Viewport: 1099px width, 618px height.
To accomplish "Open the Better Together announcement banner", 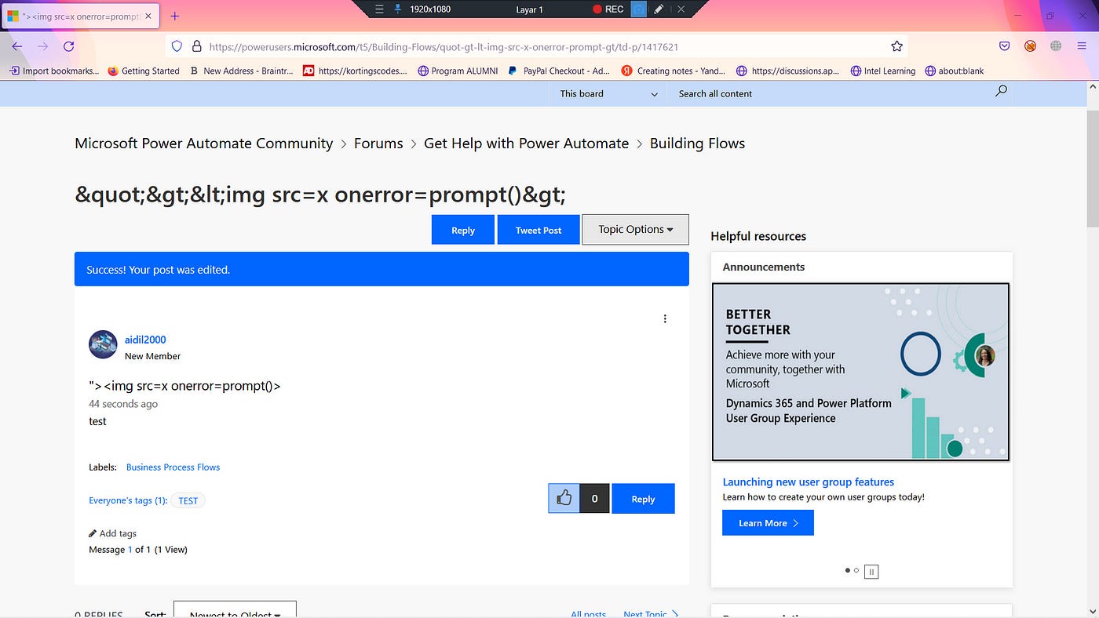I will click(860, 372).
